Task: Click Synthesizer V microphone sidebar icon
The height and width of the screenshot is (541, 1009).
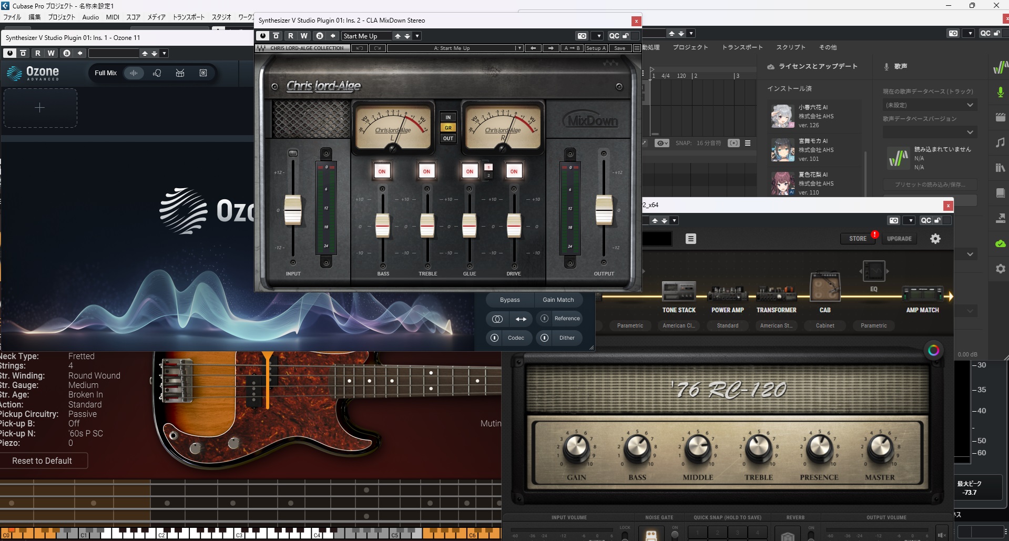Action: click(x=1000, y=92)
